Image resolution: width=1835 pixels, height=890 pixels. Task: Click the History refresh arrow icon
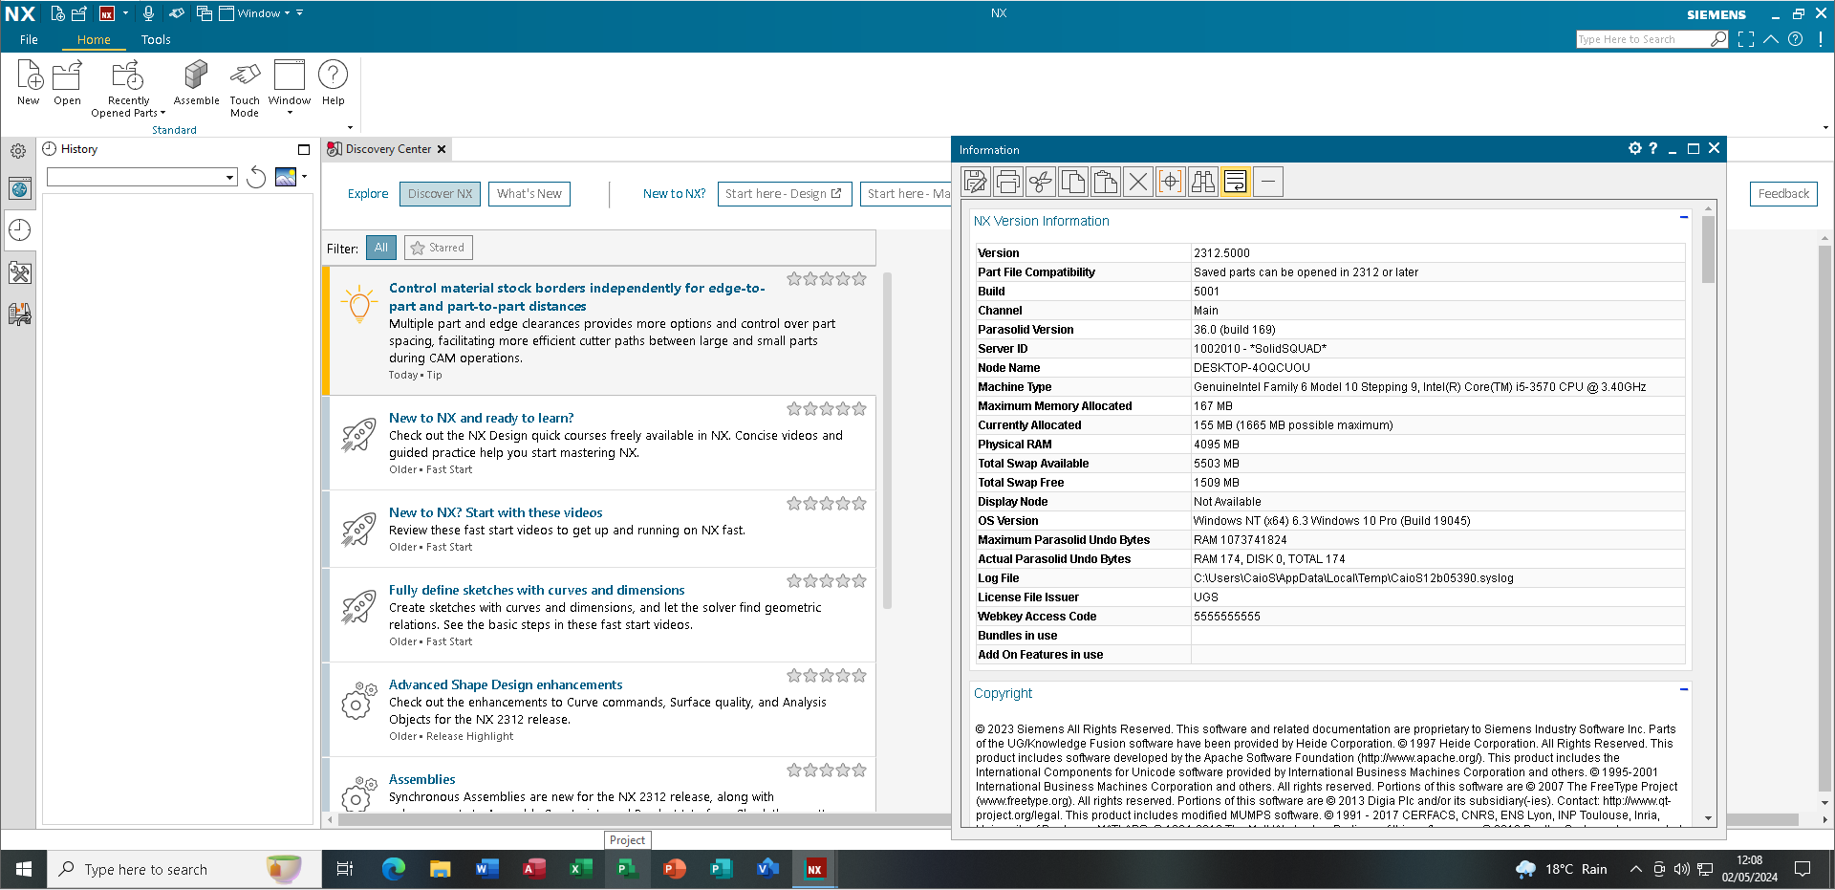(256, 177)
